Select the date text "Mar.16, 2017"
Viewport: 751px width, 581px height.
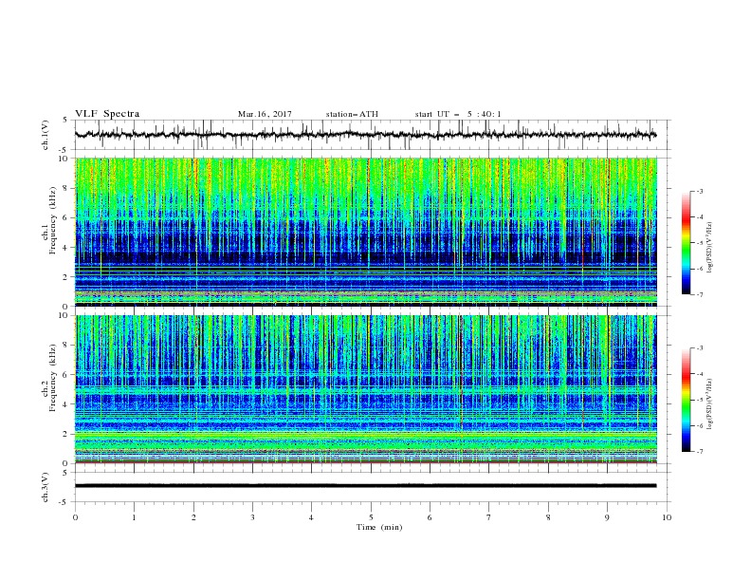pos(265,114)
